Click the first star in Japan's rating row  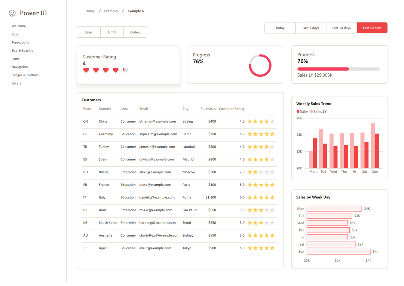(249, 248)
